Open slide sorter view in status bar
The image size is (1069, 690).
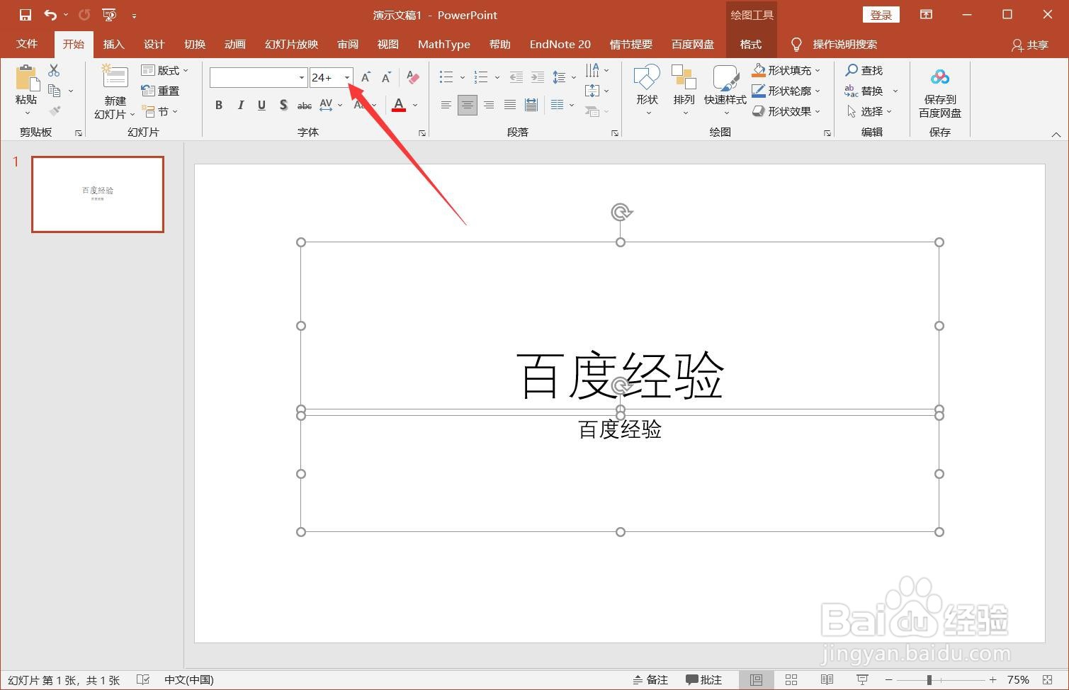(791, 680)
